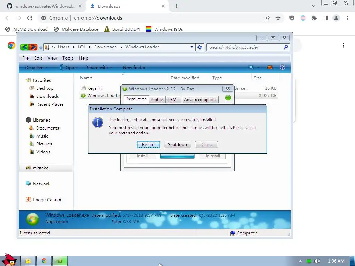Viewport: 355px width, 266px height.
Task: Open the Pictures library
Action: (41, 144)
